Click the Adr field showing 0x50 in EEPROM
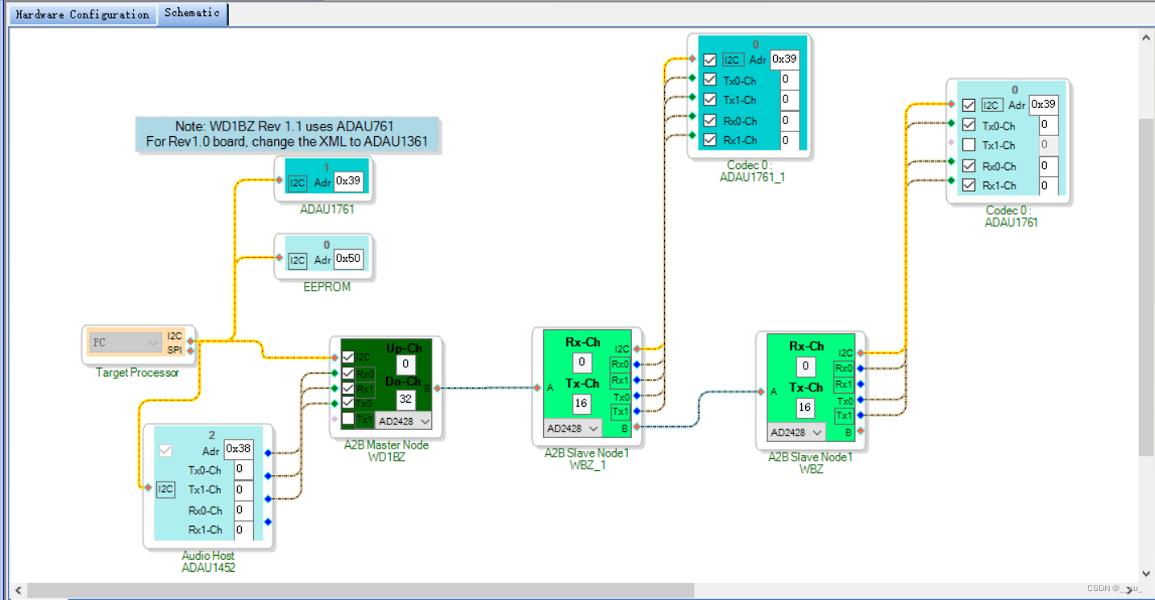Viewport: 1155px width, 600px height. coord(348,259)
